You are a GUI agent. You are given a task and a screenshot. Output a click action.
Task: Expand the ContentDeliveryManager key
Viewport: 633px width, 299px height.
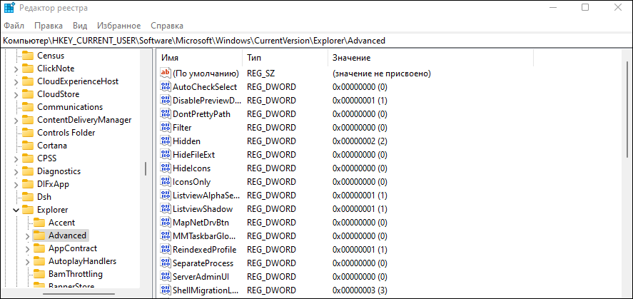point(16,121)
